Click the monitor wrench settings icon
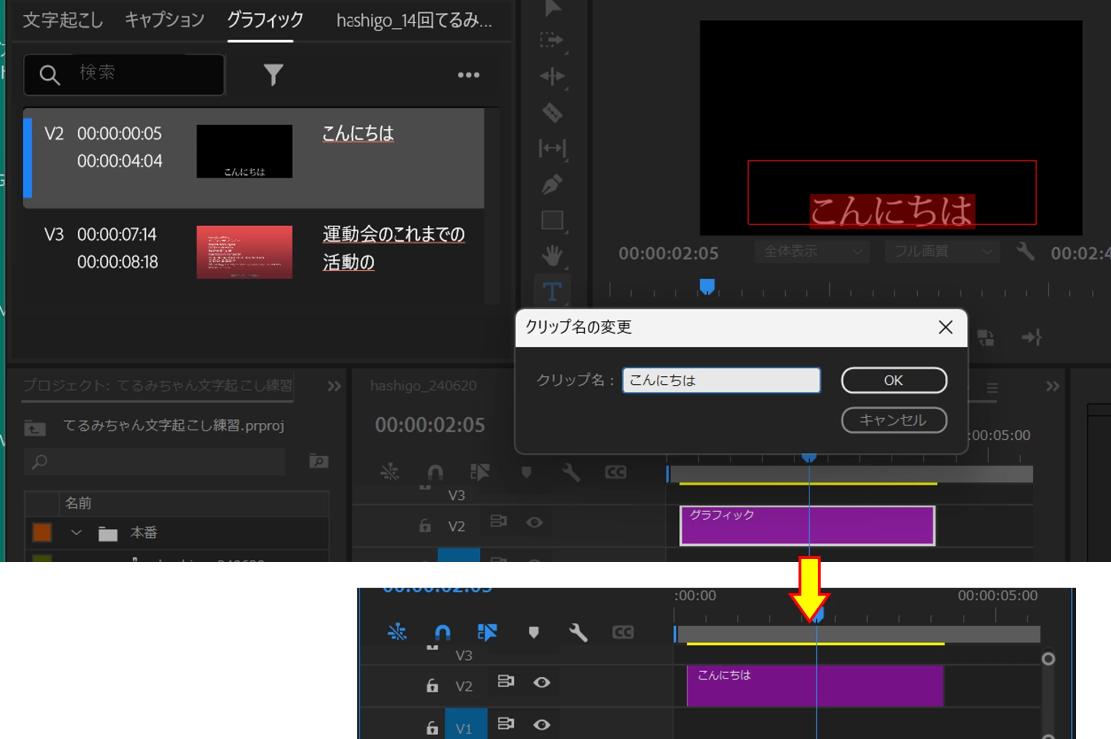 point(1025,251)
